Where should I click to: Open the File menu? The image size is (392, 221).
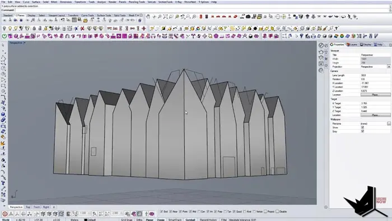coord(3,2)
